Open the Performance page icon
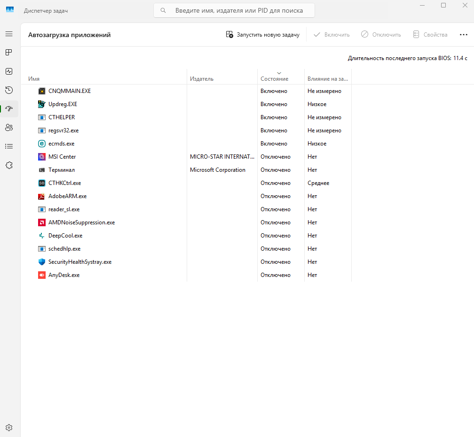The width and height of the screenshot is (474, 437). pyautogui.click(x=9, y=71)
